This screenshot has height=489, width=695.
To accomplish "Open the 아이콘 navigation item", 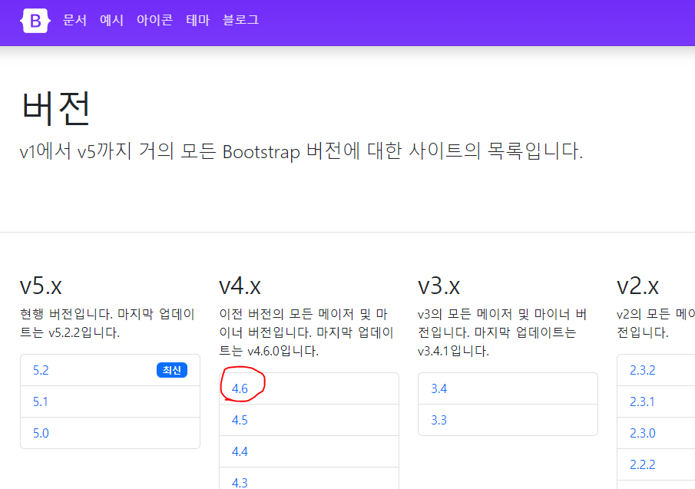I will click(x=154, y=20).
